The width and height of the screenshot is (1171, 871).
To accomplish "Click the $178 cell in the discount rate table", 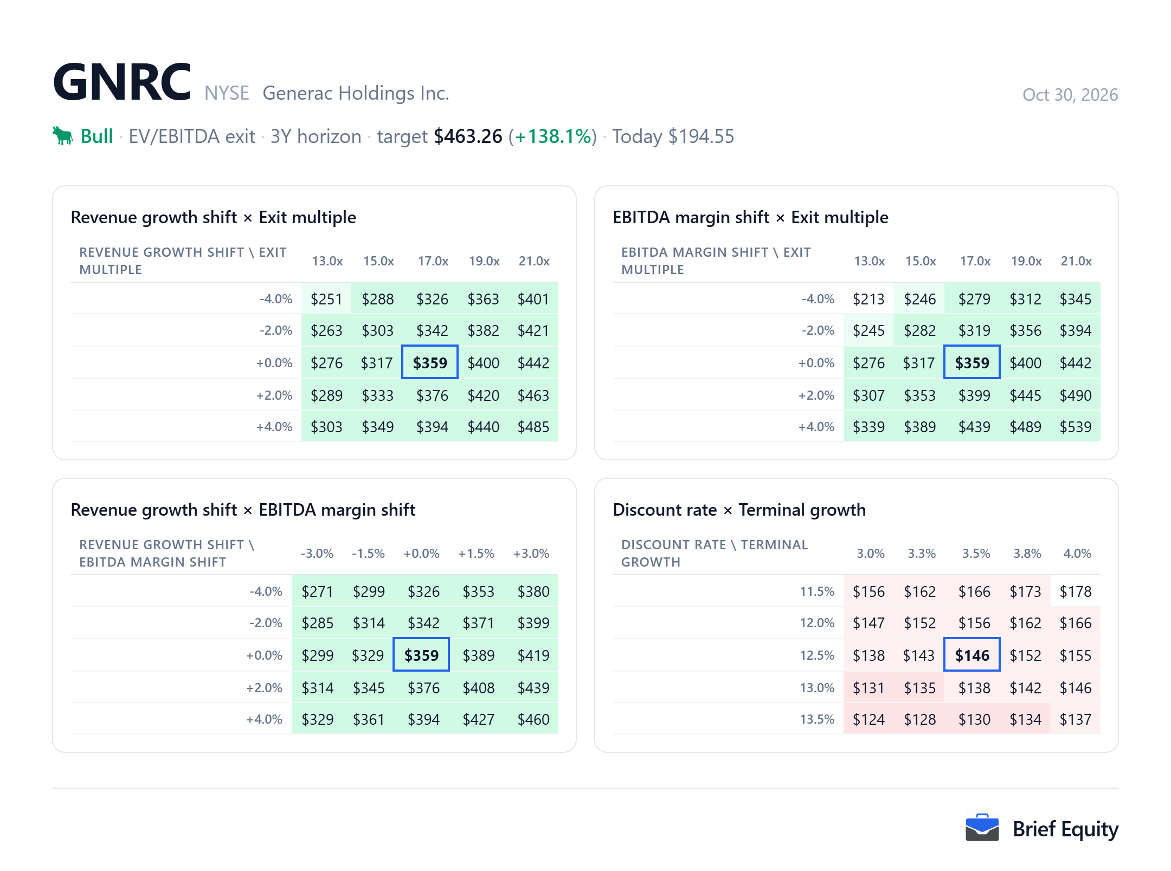I will [x=1076, y=591].
